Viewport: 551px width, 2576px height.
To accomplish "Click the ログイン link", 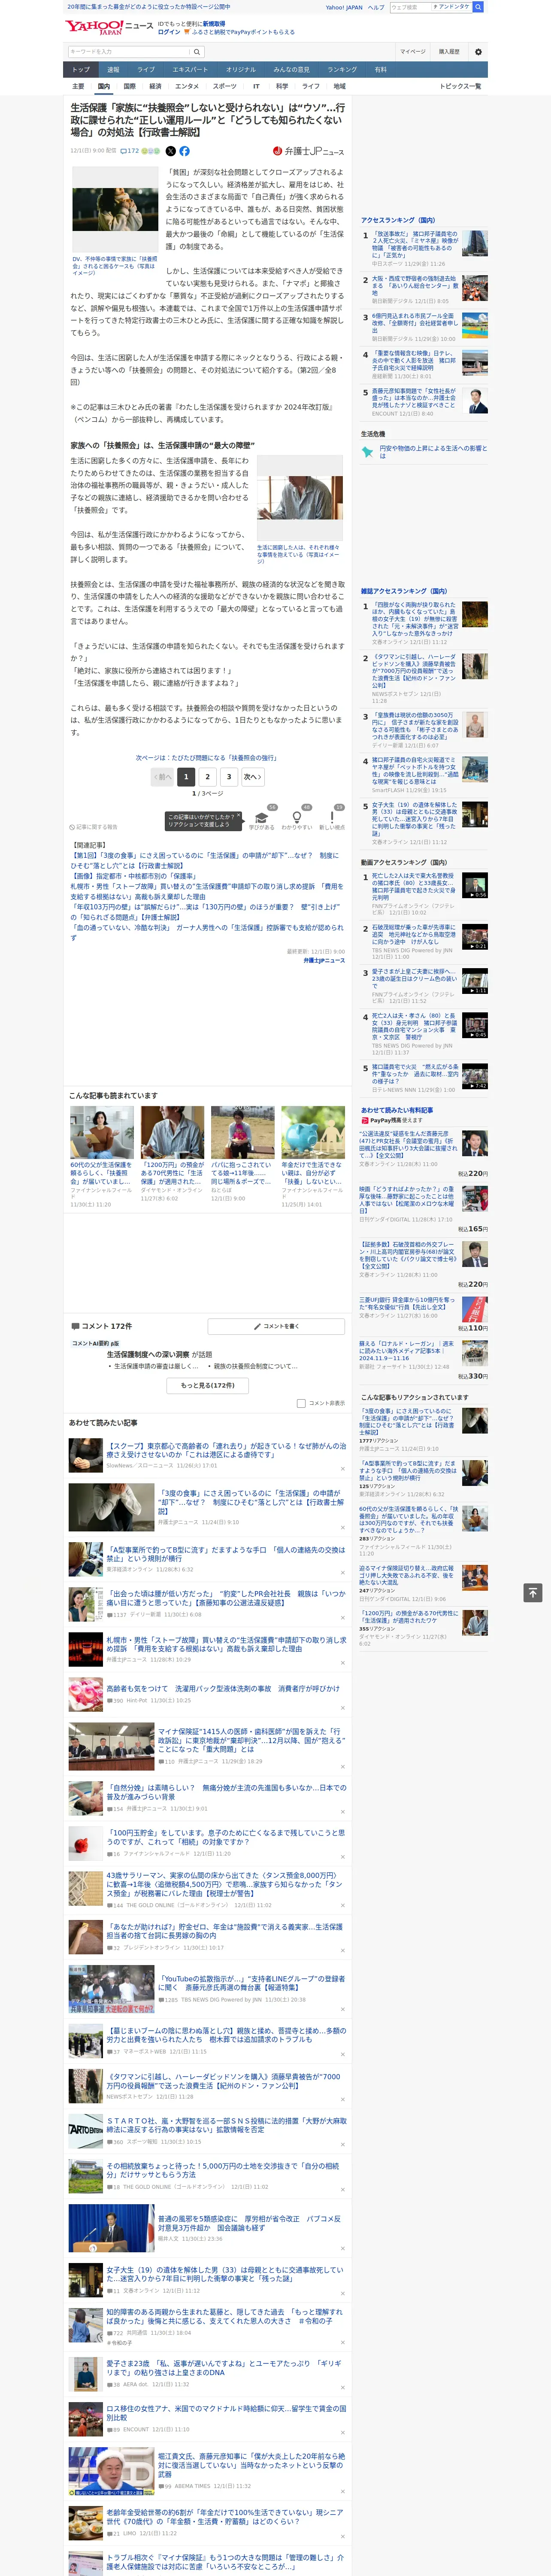I will click(x=169, y=32).
